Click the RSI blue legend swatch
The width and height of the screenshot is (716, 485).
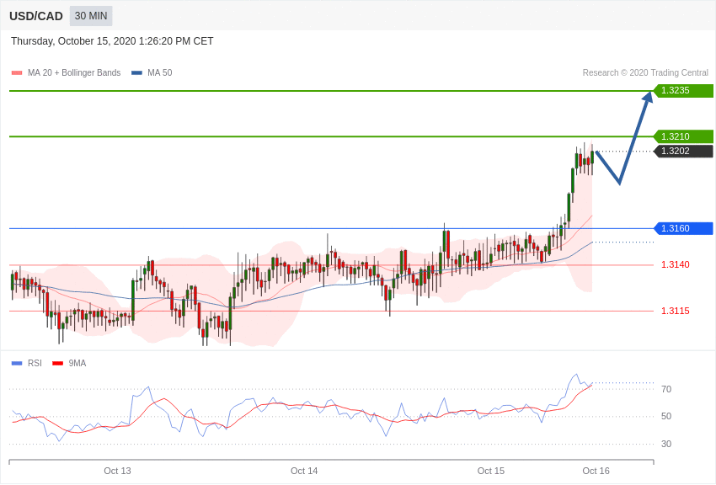coord(17,363)
